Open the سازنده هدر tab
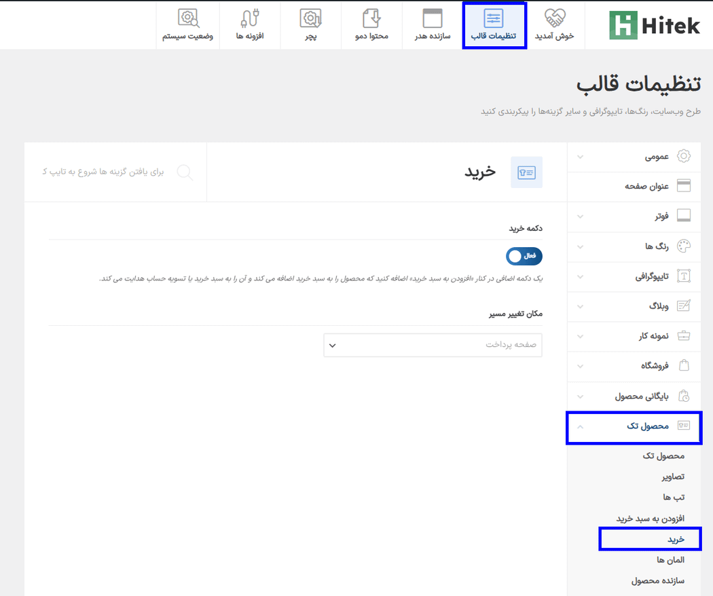 pyautogui.click(x=433, y=25)
